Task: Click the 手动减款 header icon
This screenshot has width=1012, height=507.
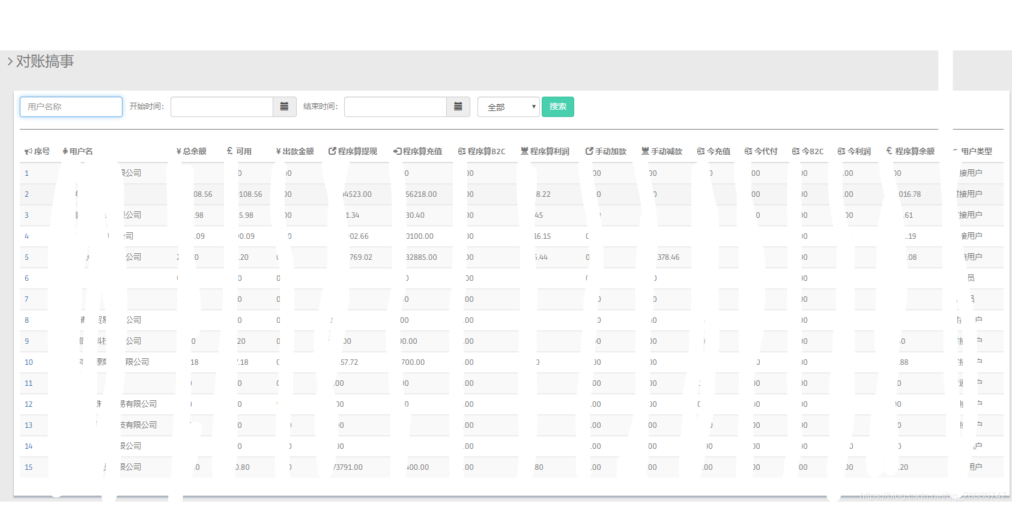Action: point(646,151)
